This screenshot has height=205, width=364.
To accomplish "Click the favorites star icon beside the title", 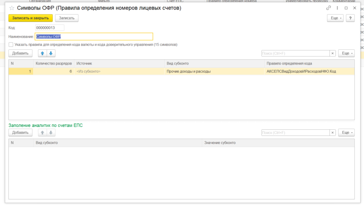I will point(12,8).
